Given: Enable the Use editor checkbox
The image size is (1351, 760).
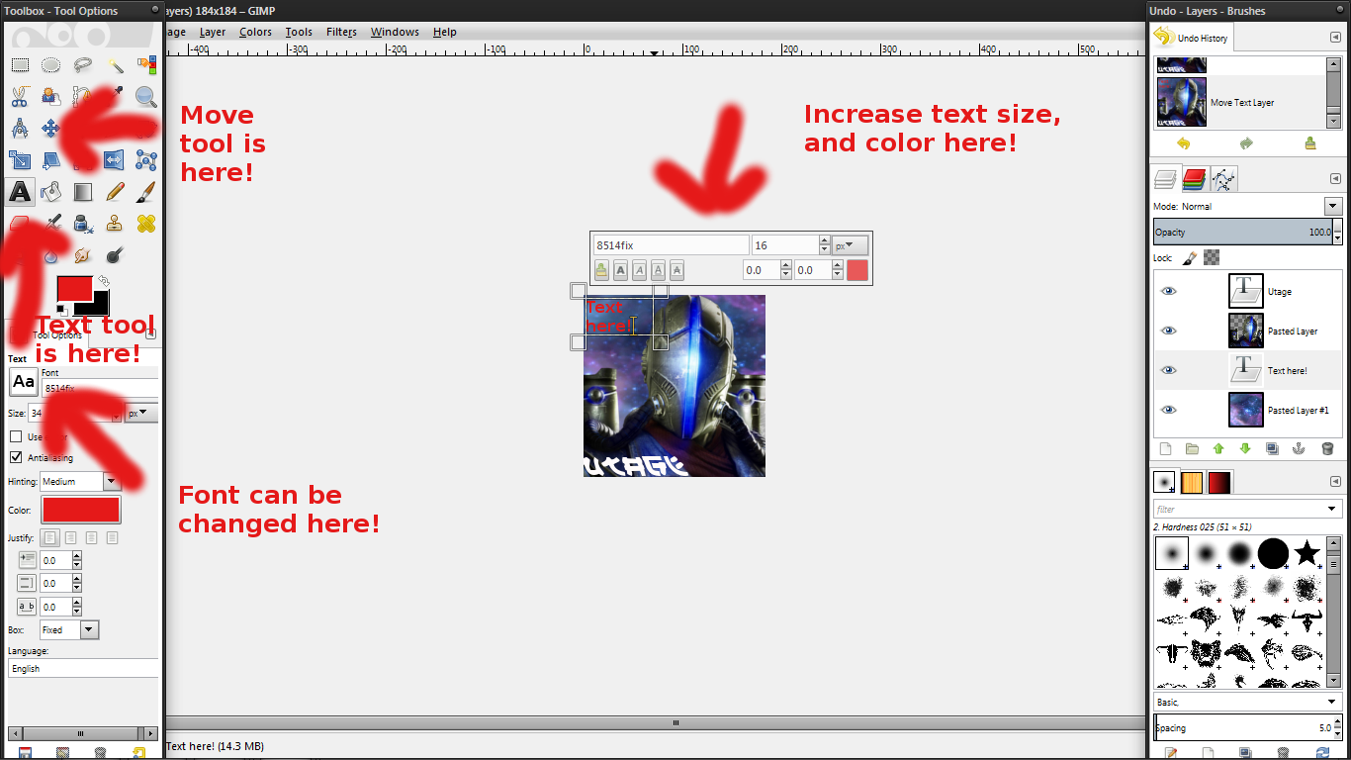Looking at the screenshot, I should pos(16,436).
